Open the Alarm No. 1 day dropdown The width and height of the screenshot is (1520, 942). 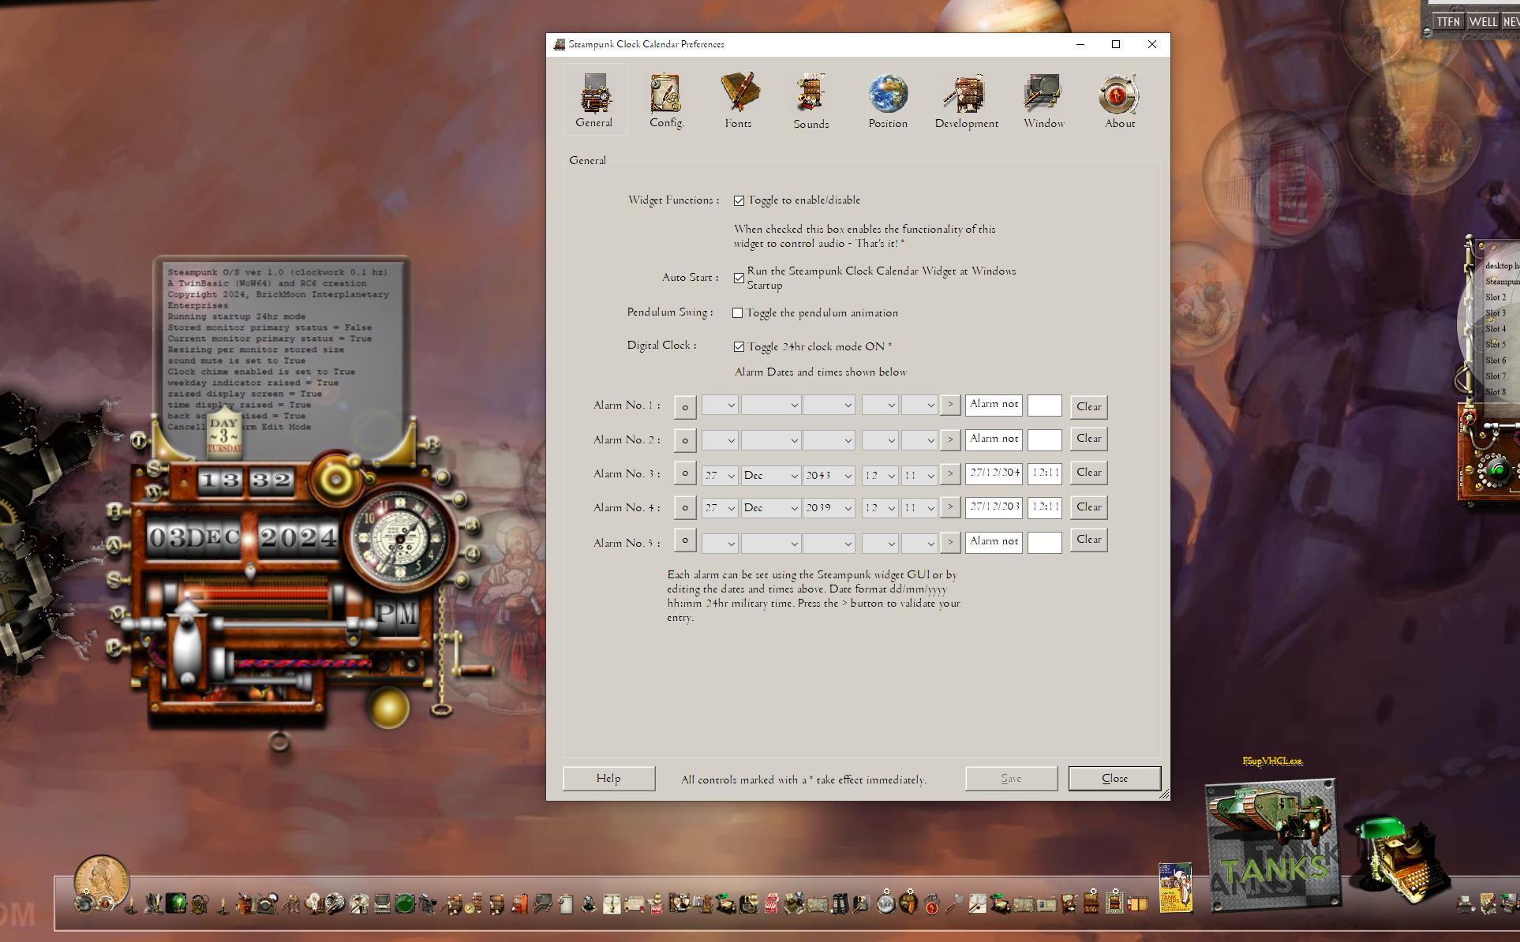[720, 405]
